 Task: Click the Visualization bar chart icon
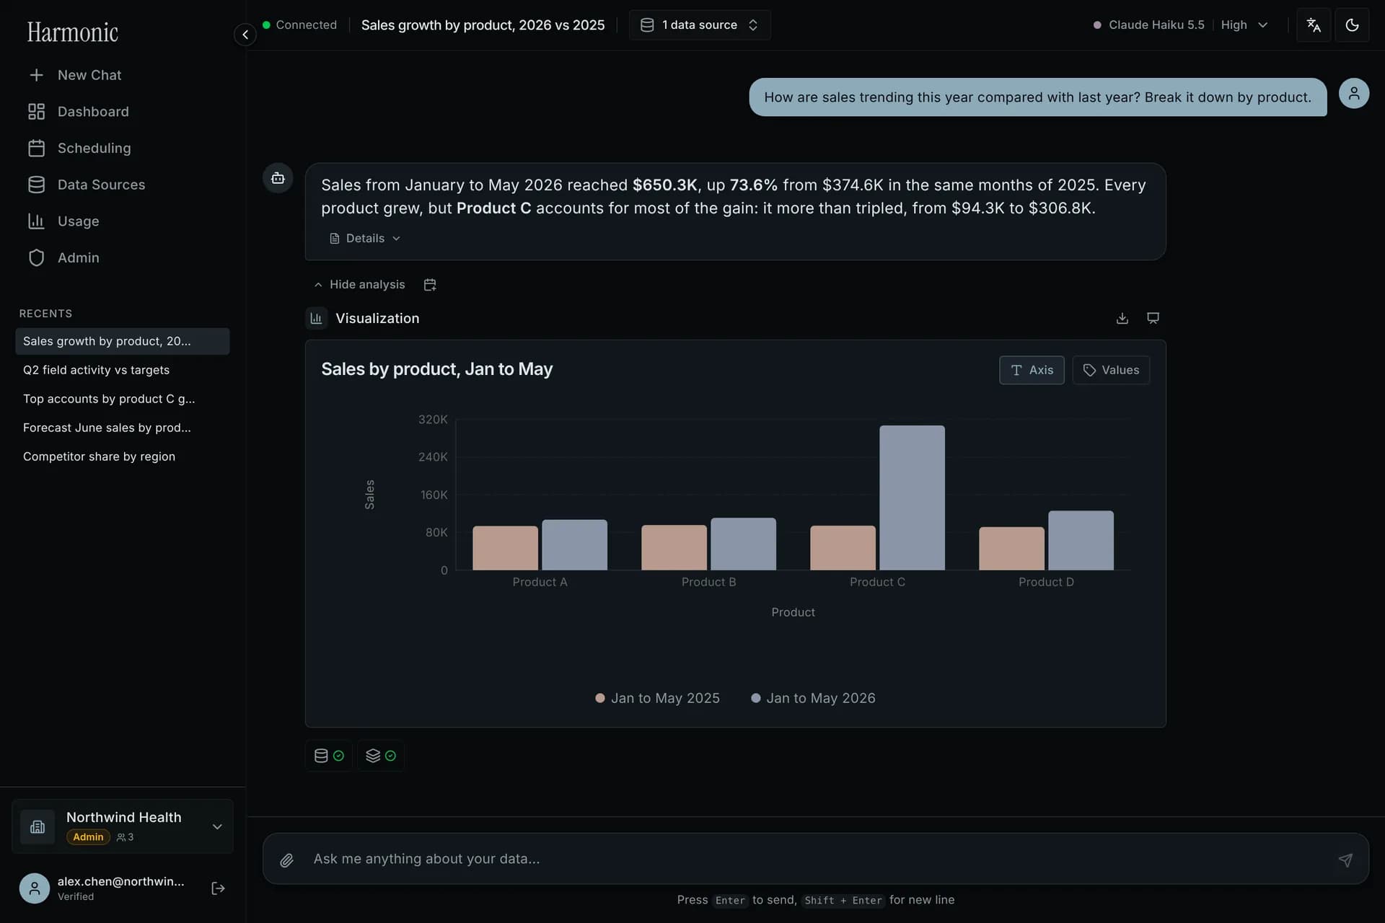point(316,318)
